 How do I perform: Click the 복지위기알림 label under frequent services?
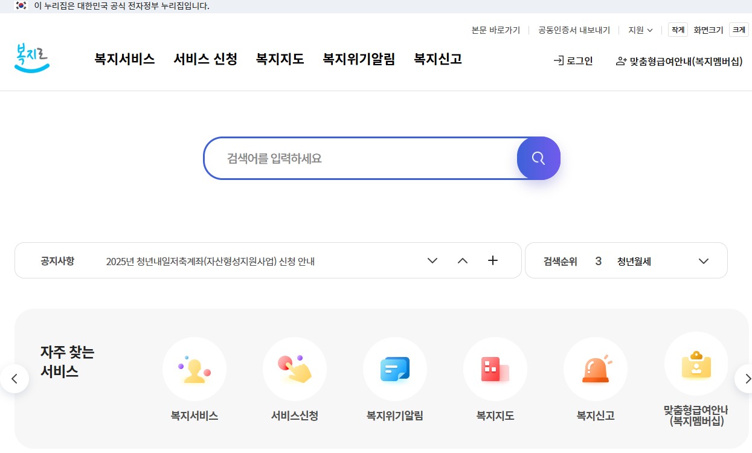click(395, 416)
